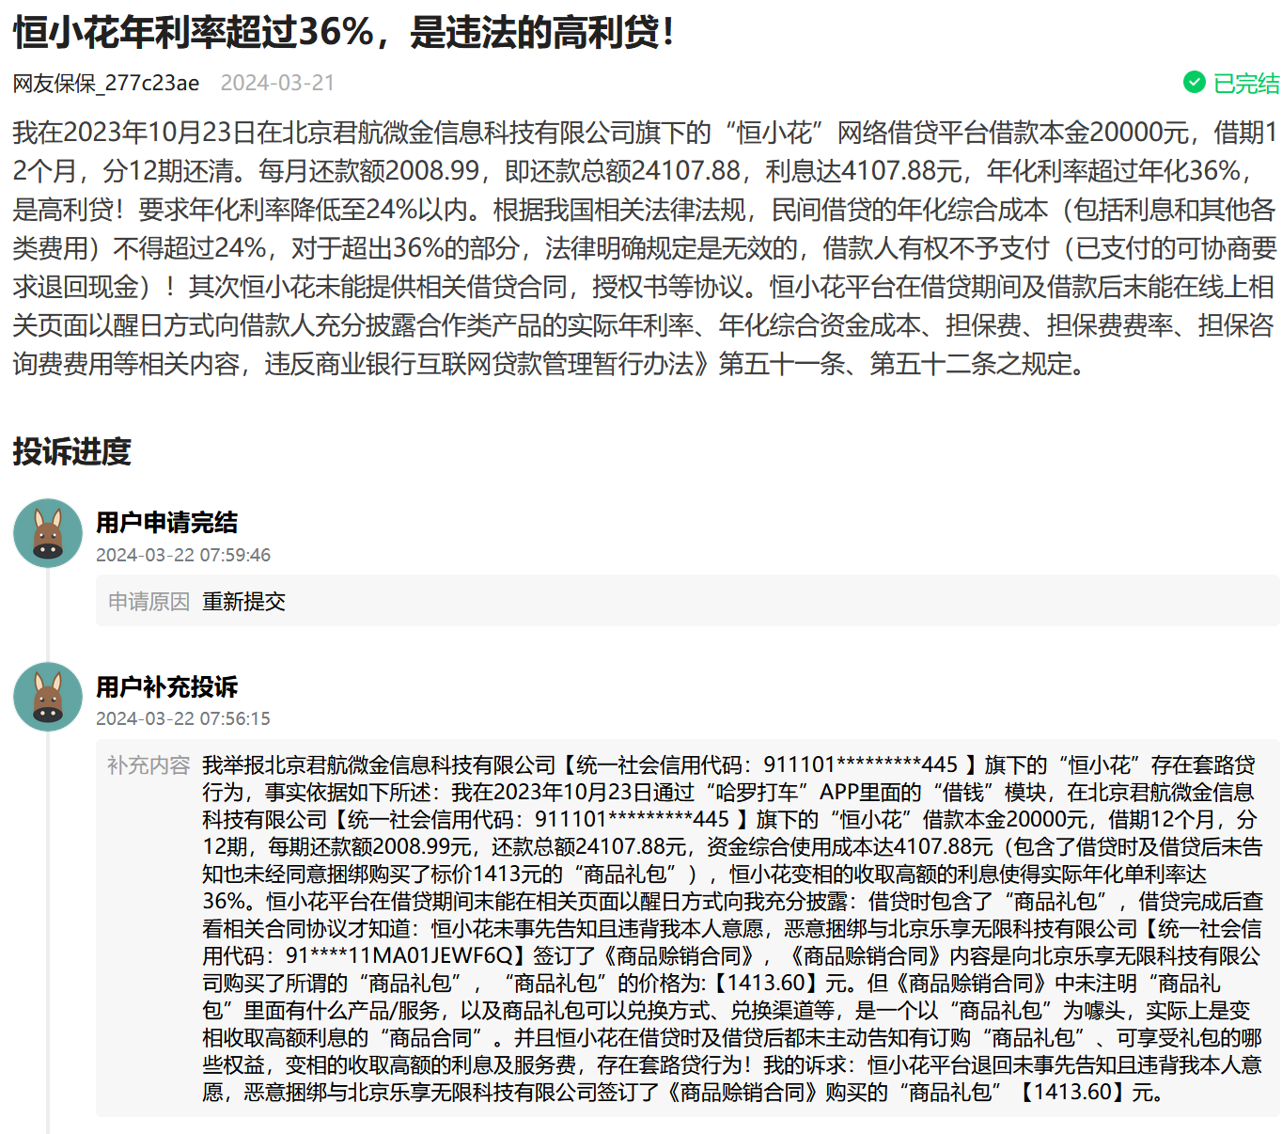
Task: Click the post date 2024-03-21
Action: click(277, 83)
